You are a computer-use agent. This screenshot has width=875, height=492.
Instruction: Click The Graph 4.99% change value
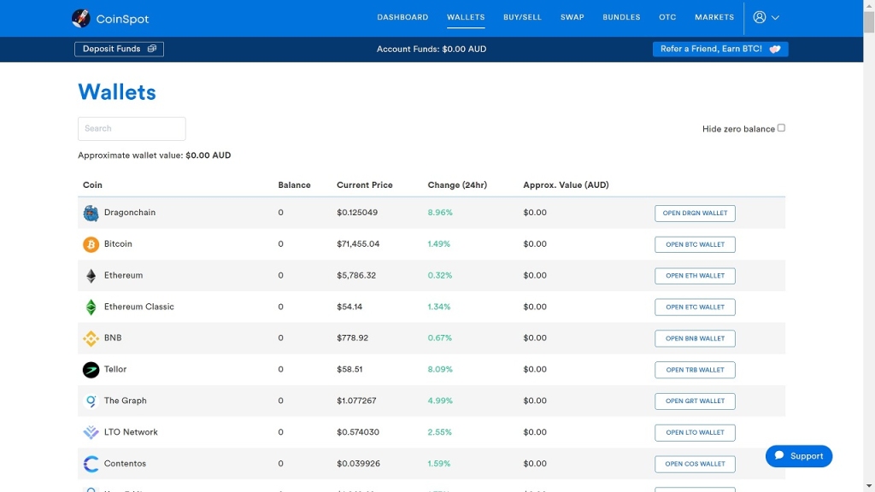[440, 401]
